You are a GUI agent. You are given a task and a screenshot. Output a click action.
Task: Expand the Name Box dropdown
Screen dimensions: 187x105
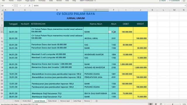(12, 6)
